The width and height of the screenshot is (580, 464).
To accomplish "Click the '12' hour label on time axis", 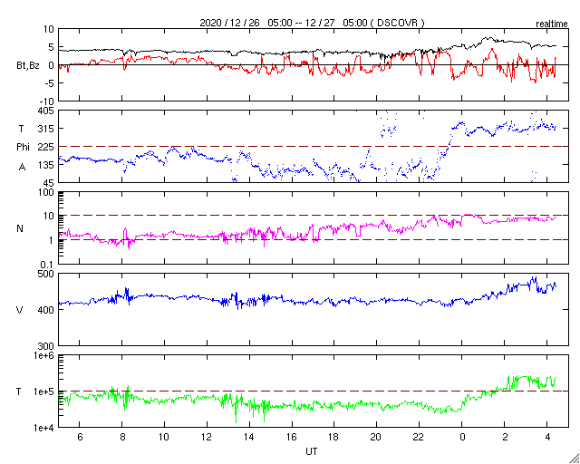I will (x=207, y=437).
